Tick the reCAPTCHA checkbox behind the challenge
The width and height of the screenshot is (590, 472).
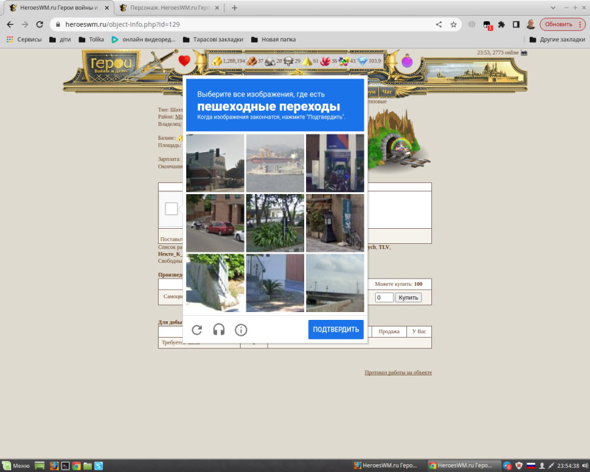(x=171, y=209)
